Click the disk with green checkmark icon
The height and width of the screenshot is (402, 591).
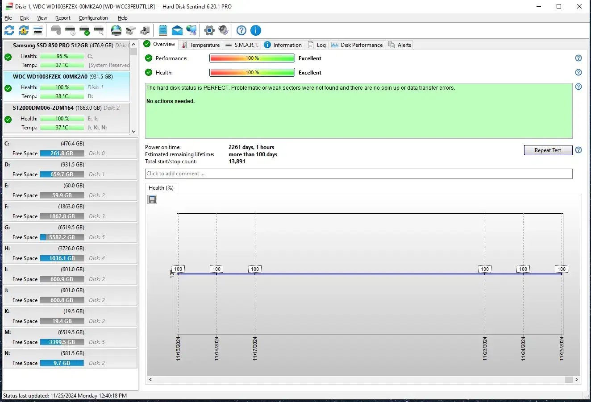point(84,30)
